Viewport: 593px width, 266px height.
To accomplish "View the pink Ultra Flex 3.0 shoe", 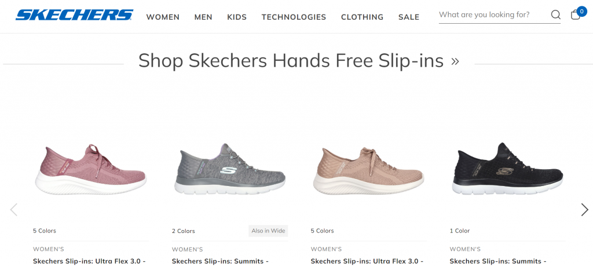I will click(91, 169).
